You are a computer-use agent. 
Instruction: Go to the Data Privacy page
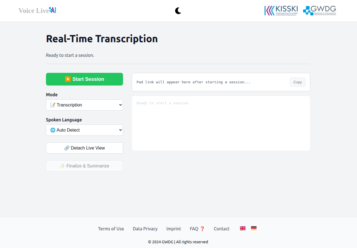[x=145, y=229]
